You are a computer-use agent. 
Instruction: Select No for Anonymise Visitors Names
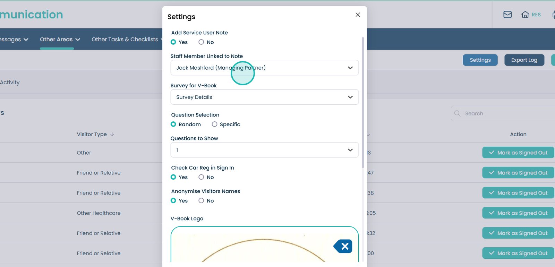coord(201,201)
